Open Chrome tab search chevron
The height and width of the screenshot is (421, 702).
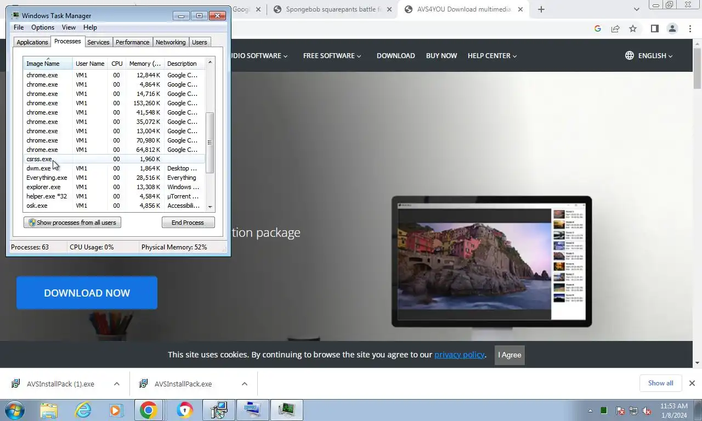click(636, 9)
